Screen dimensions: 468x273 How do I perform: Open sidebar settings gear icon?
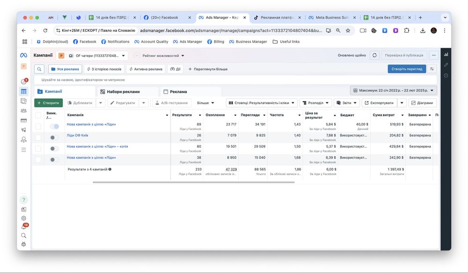[23, 218]
